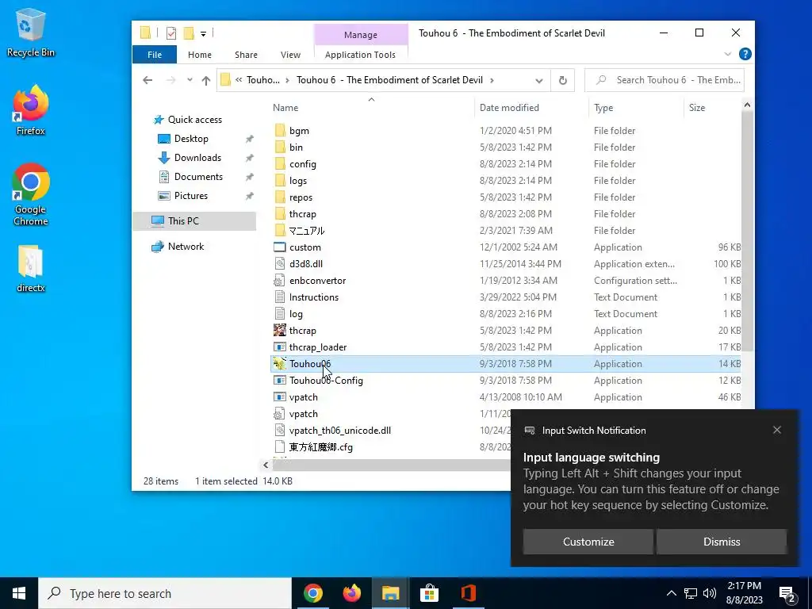
Task: Select vpatch_th06_unicode.dll file
Action: [x=339, y=431]
